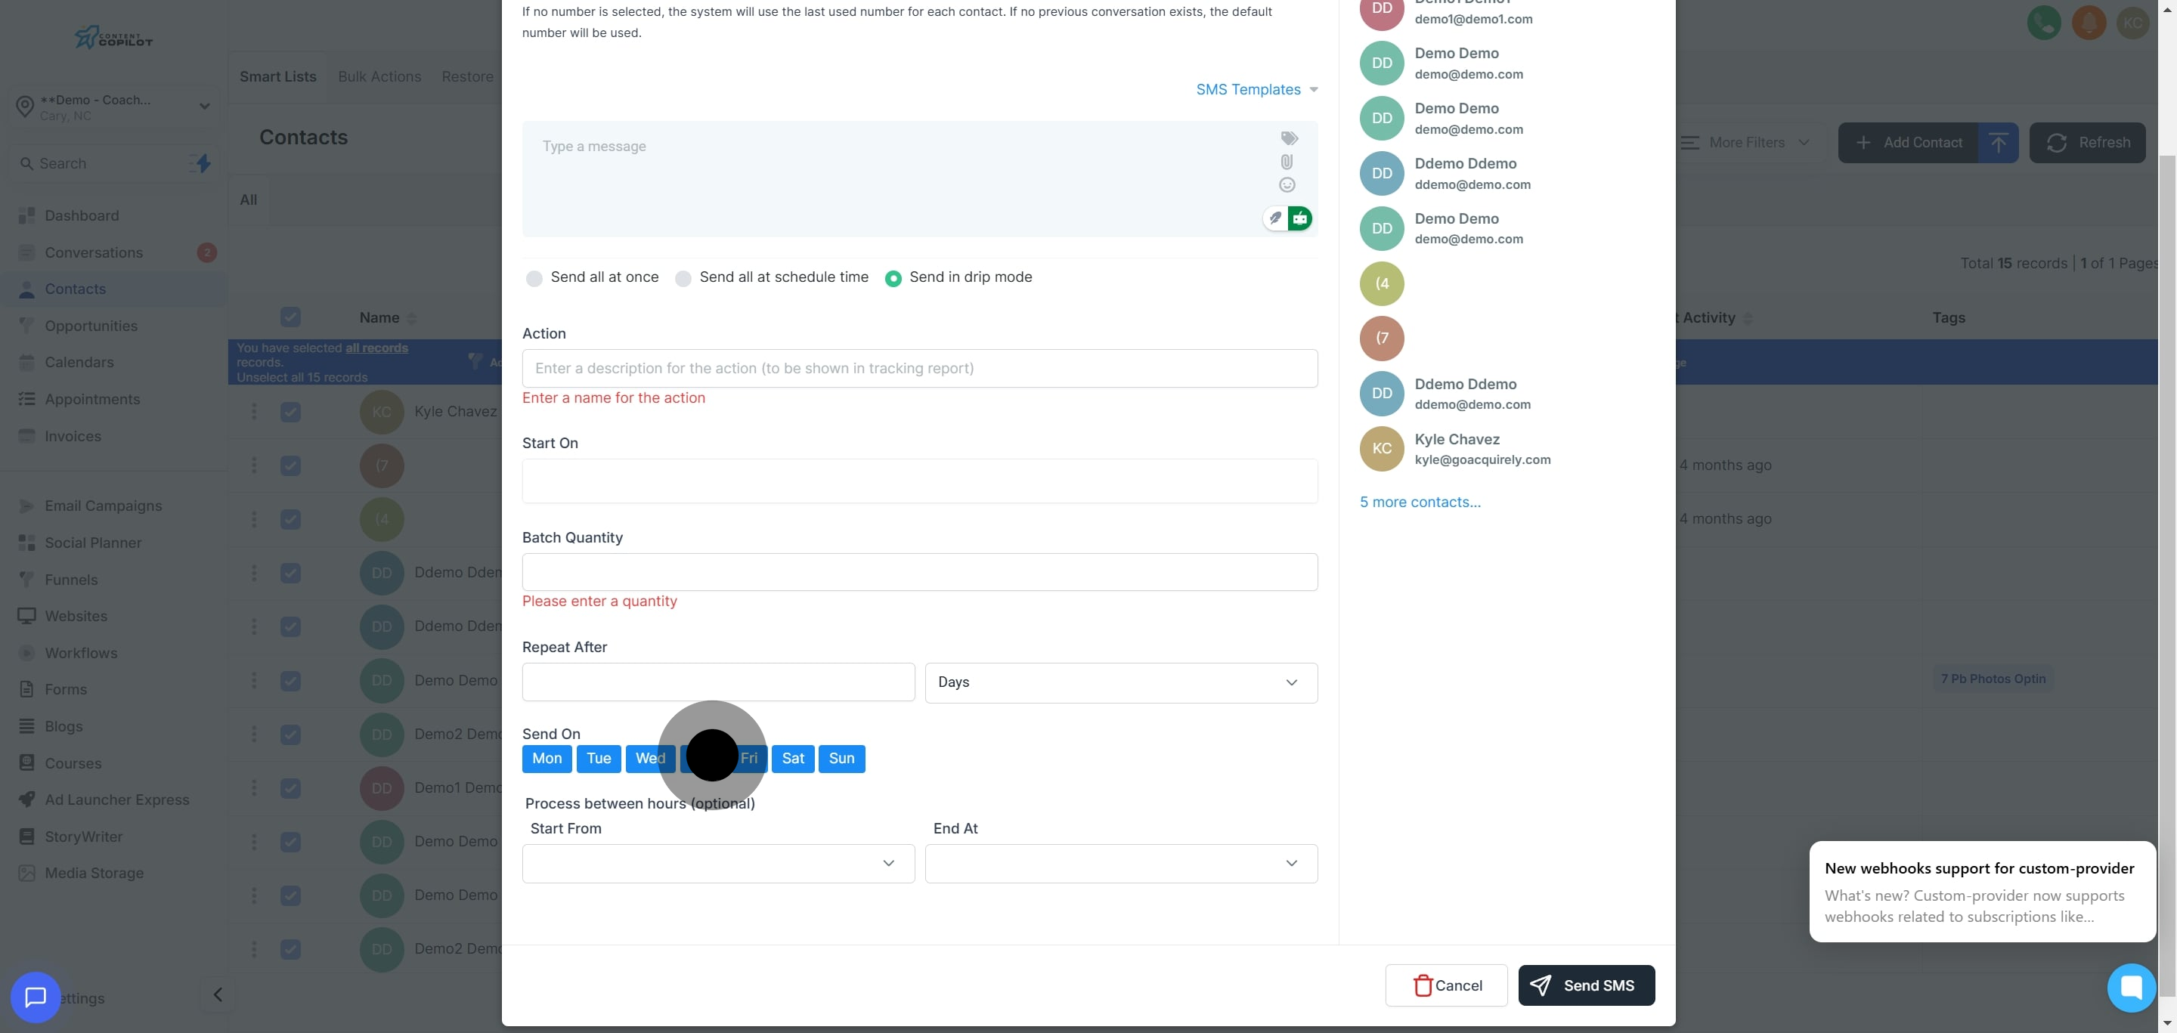
Task: Open the Smart Lists tab
Action: (277, 77)
